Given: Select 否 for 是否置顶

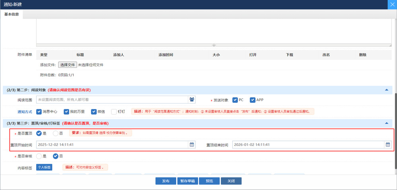Looking at the screenshot, I should pos(56,133).
